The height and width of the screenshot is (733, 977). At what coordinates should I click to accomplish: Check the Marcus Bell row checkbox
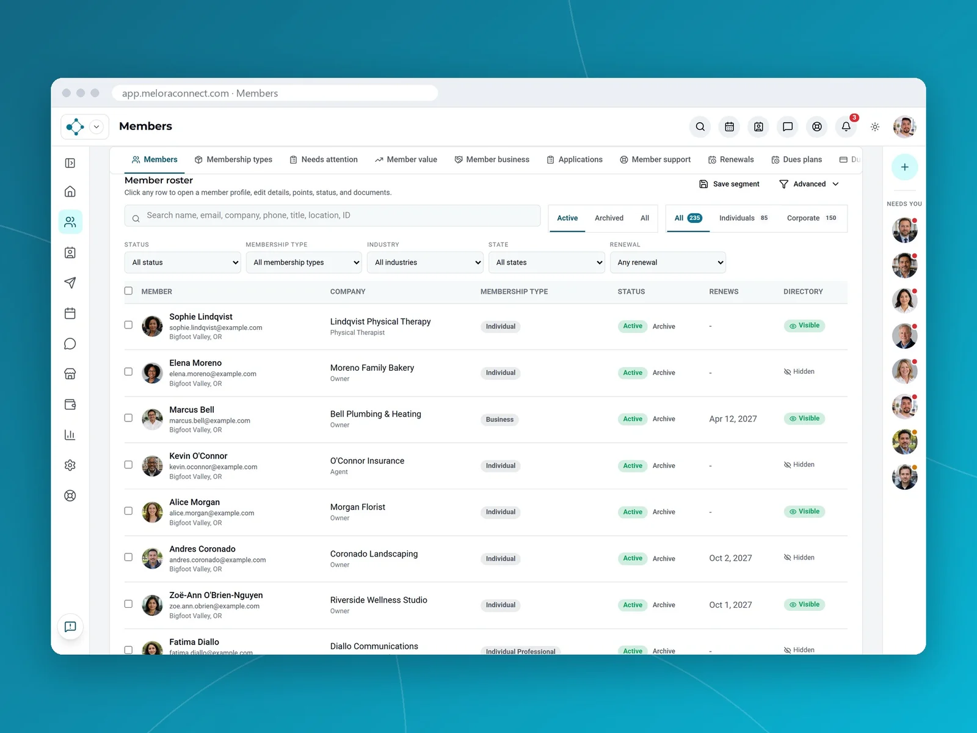128,418
